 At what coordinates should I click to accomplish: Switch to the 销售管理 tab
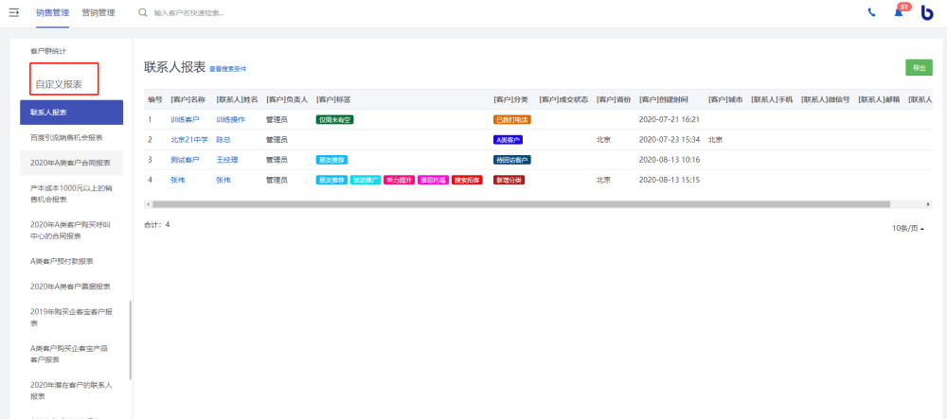click(52, 13)
